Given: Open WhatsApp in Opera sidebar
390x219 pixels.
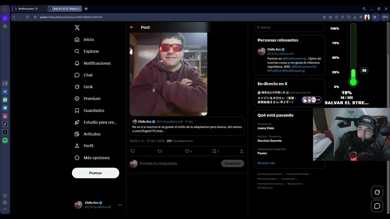Looking at the screenshot, I should [x=5, y=100].
